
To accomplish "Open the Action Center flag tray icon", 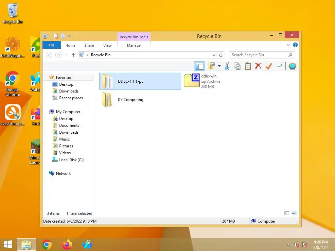I will click(304, 245).
